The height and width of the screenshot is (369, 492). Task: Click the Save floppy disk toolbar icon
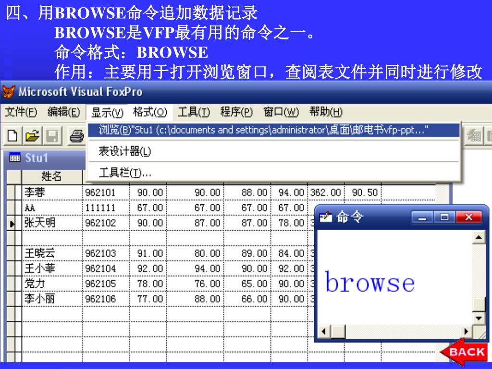point(52,136)
